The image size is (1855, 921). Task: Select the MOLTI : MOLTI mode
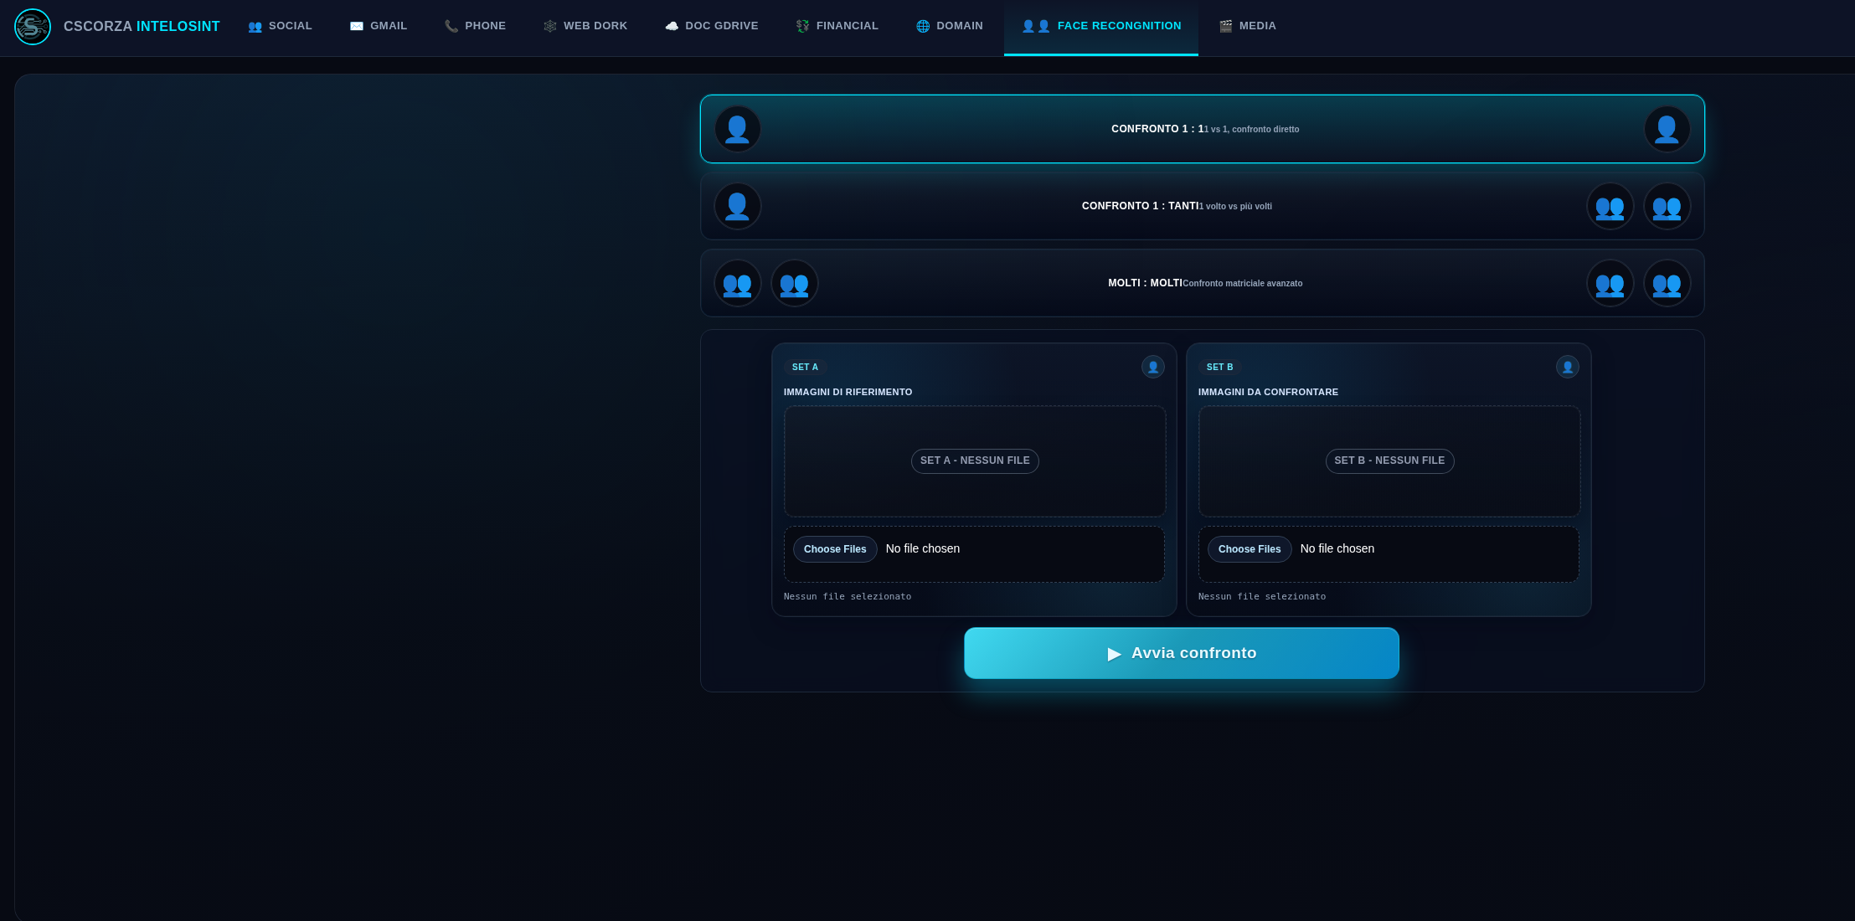[1203, 283]
